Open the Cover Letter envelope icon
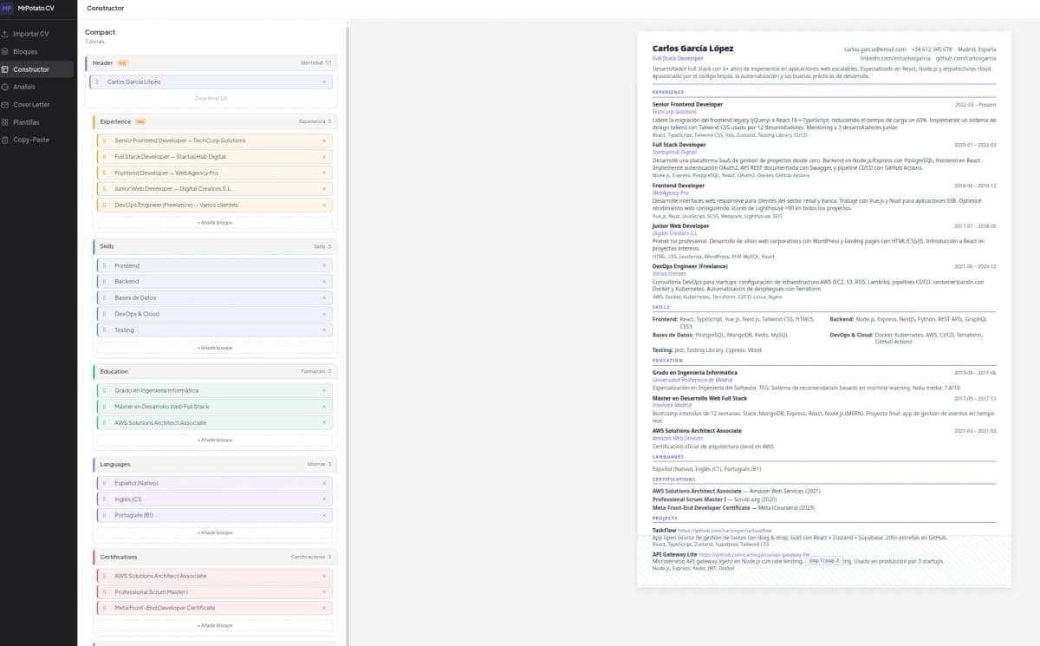 coord(6,104)
